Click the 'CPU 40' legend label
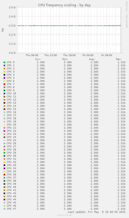 [x=11, y=187]
